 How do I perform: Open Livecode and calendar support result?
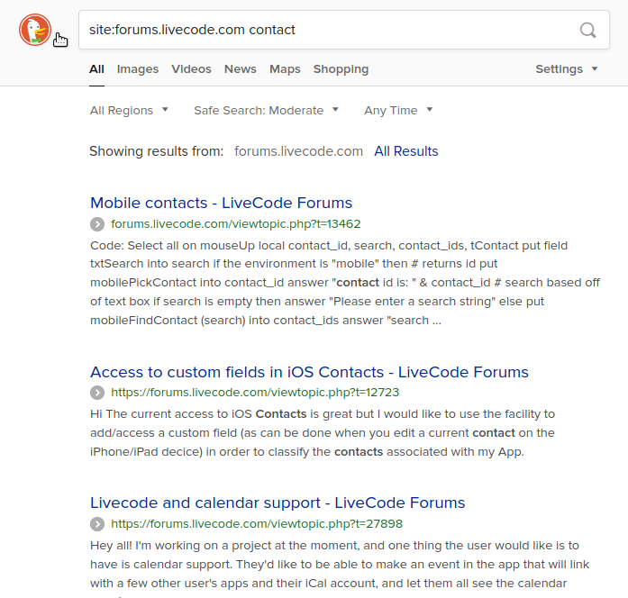[x=278, y=503]
